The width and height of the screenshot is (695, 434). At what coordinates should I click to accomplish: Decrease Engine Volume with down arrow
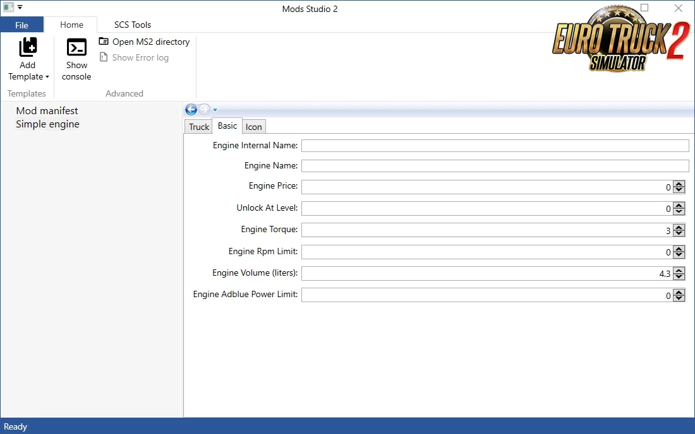(x=679, y=277)
